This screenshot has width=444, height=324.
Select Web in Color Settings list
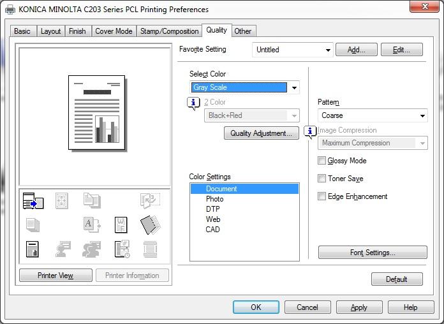coord(244,219)
